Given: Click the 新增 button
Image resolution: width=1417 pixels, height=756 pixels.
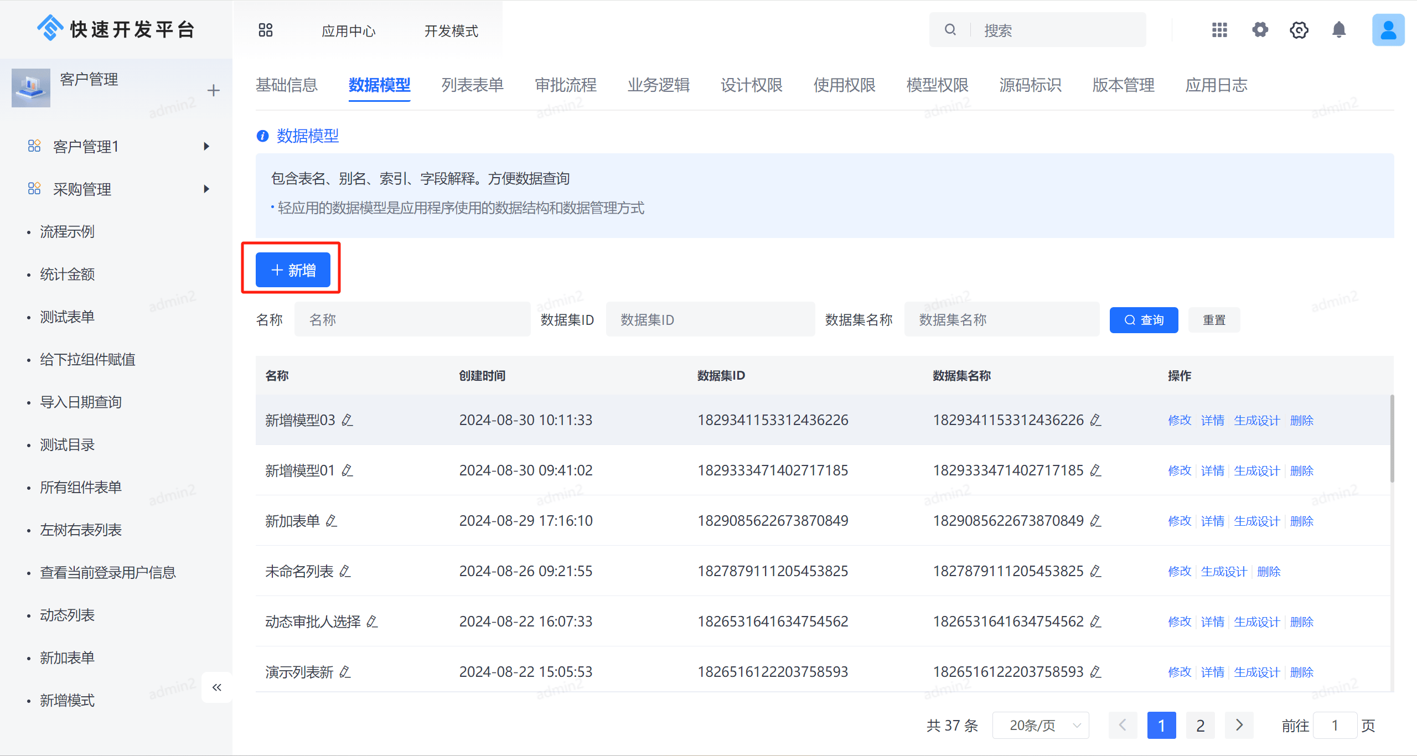Looking at the screenshot, I should 293,270.
